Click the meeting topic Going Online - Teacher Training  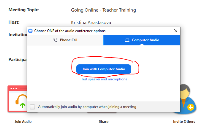click(x=103, y=10)
